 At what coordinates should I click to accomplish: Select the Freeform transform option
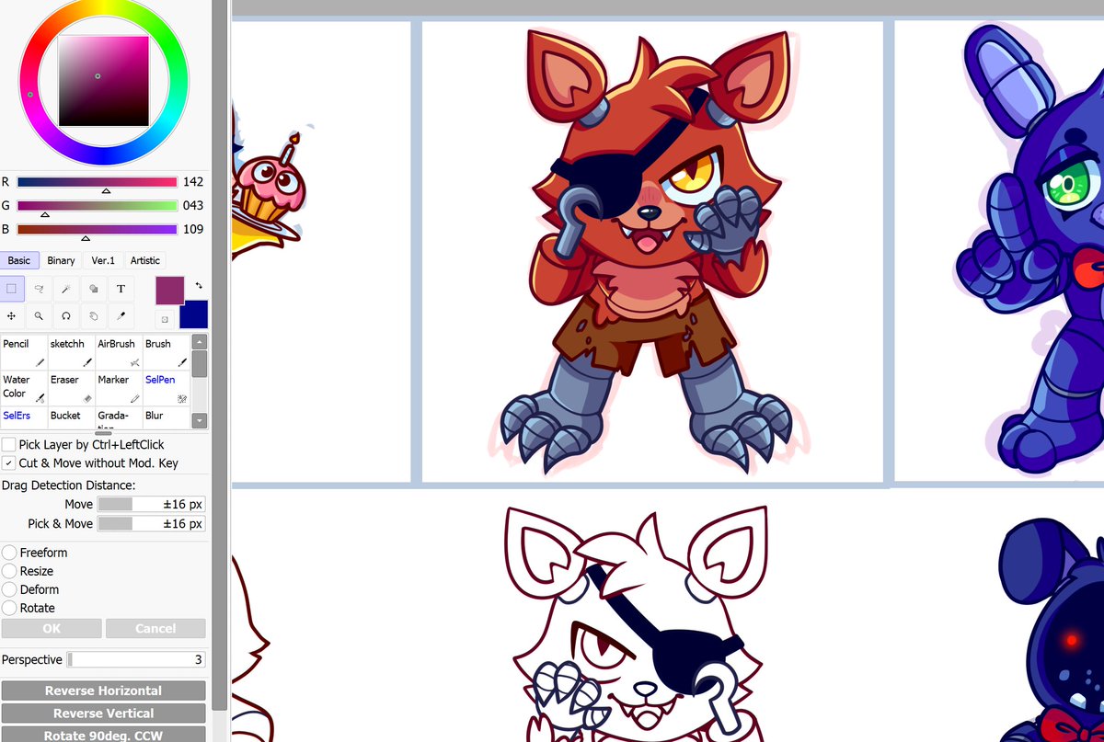click(x=8, y=553)
